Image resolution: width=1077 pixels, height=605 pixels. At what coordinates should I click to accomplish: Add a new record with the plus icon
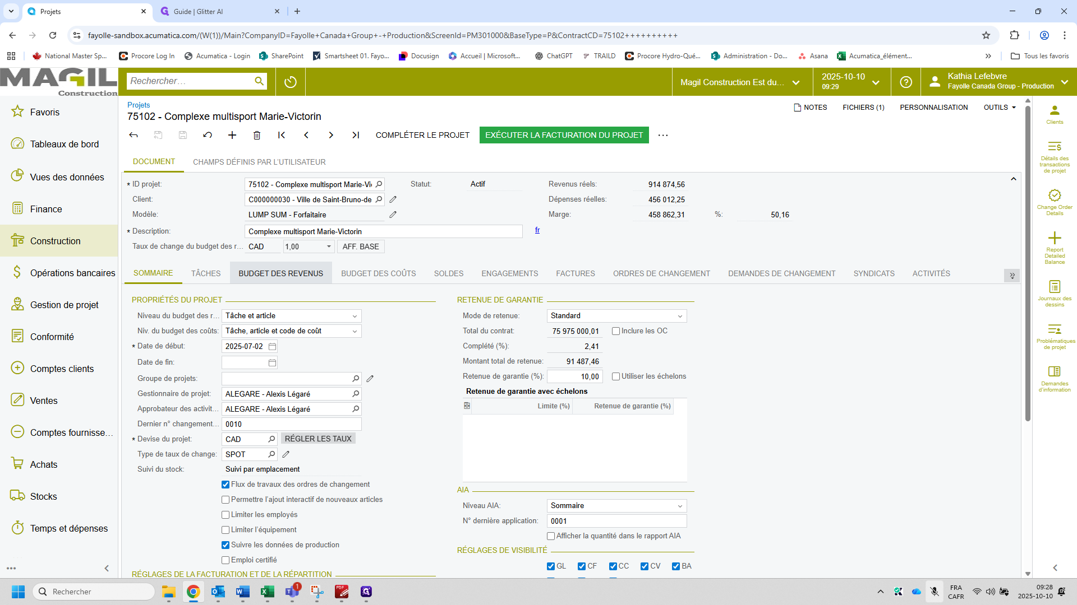[232, 135]
